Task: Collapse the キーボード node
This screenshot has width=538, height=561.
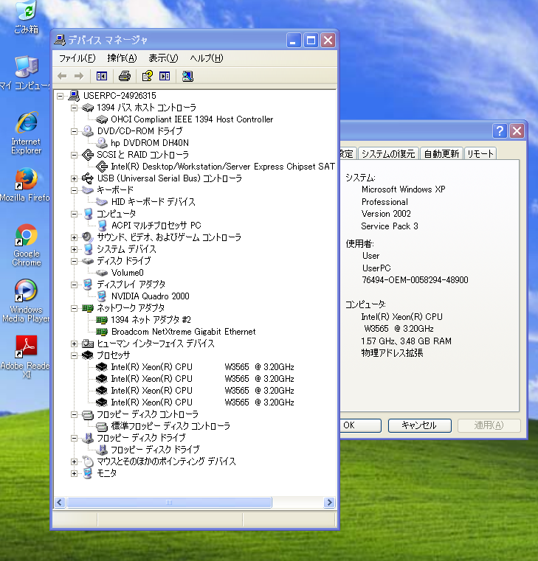Action: point(74,190)
